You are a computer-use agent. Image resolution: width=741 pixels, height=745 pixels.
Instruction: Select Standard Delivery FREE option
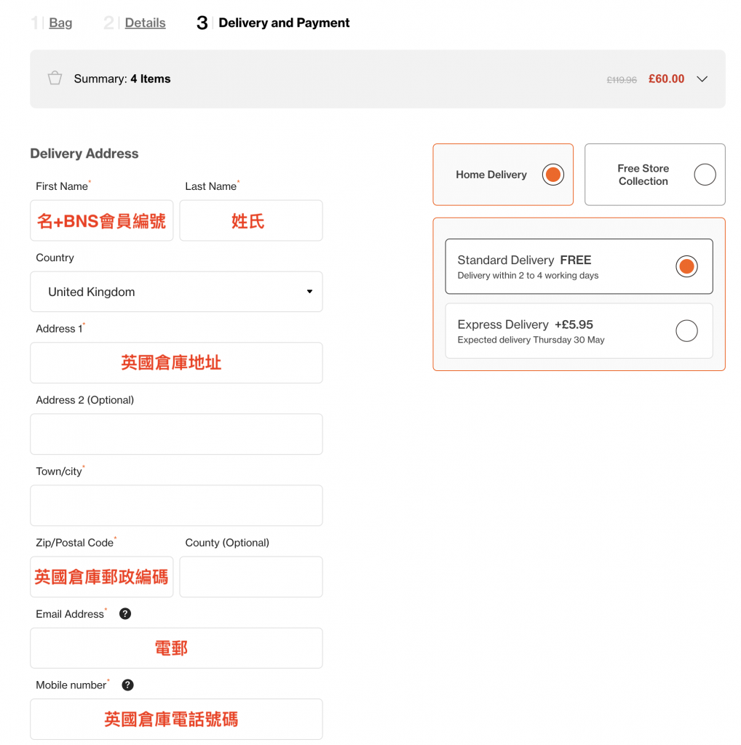pyautogui.click(x=686, y=266)
